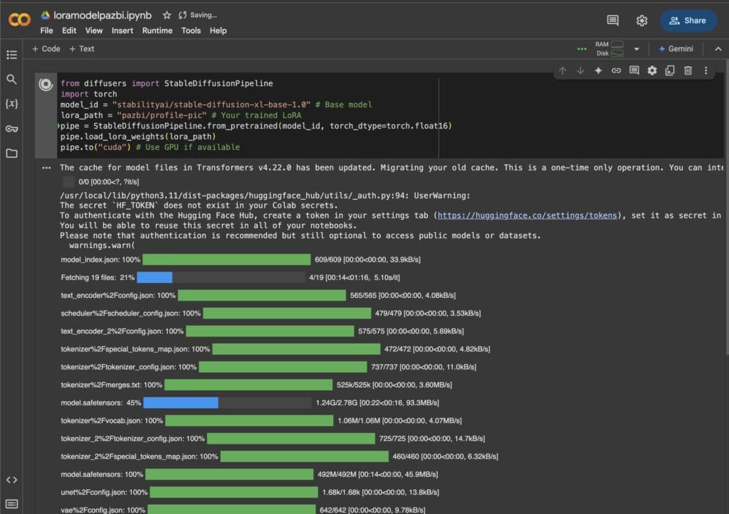
Task: Add a new Text cell
Action: 82,49
